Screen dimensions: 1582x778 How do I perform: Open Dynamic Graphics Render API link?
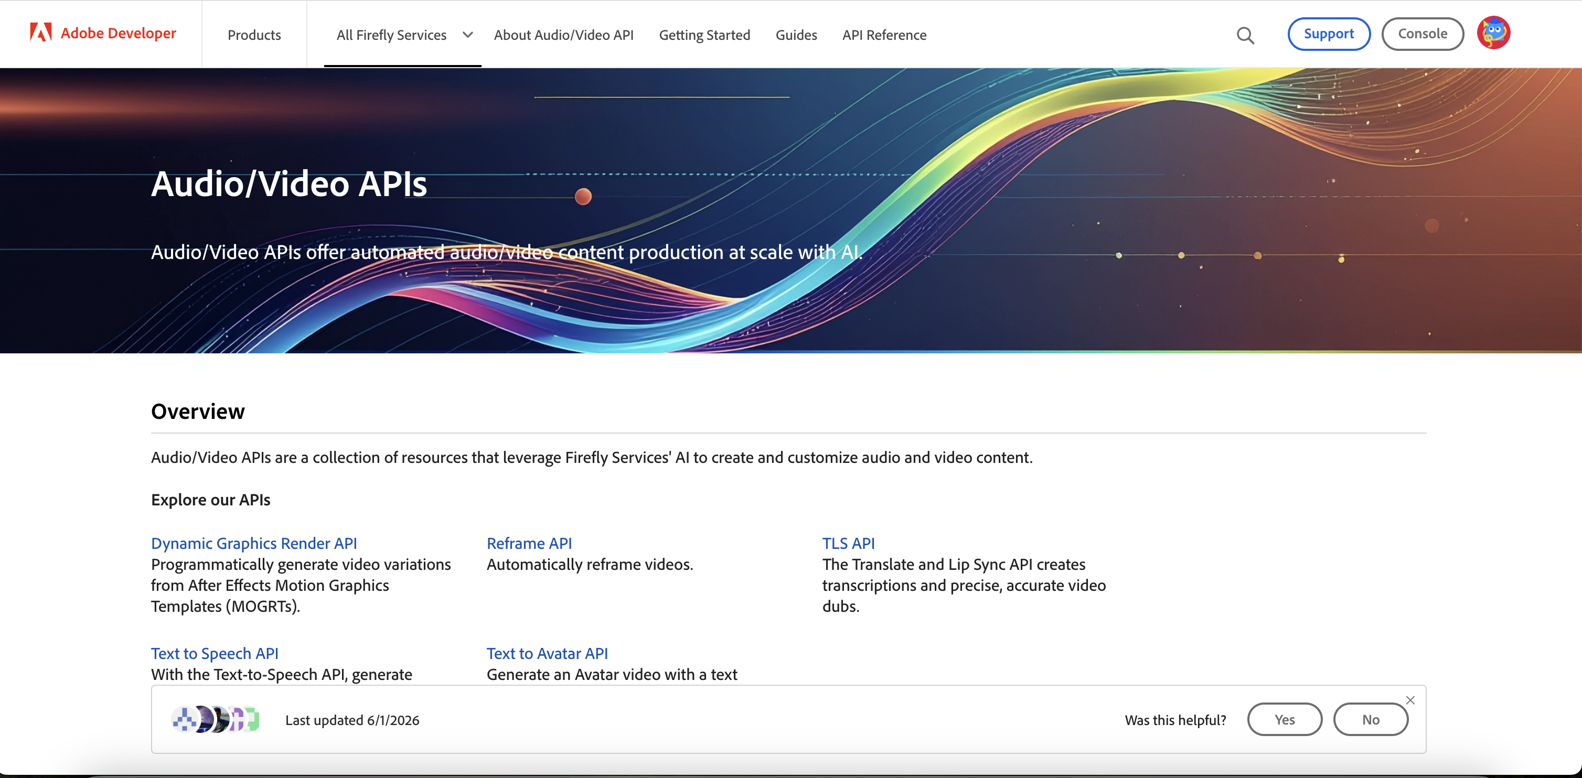(x=254, y=543)
